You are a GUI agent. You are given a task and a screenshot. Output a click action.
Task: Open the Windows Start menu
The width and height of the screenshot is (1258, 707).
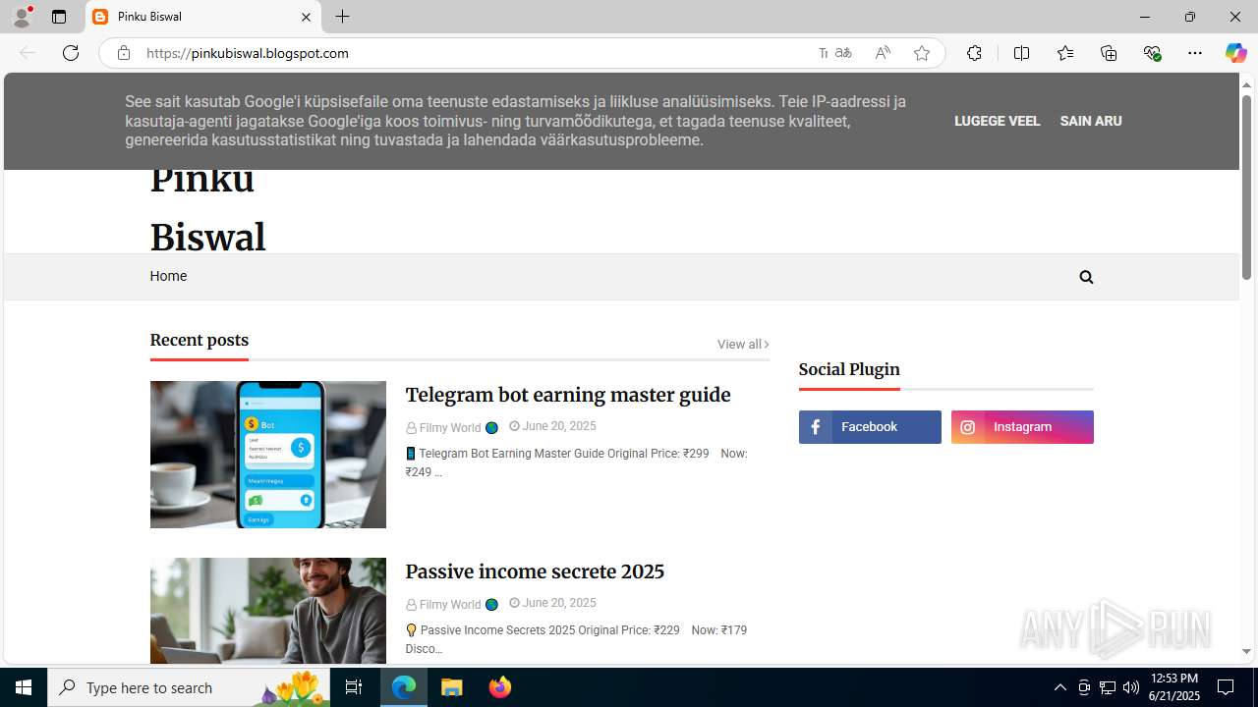(24, 687)
